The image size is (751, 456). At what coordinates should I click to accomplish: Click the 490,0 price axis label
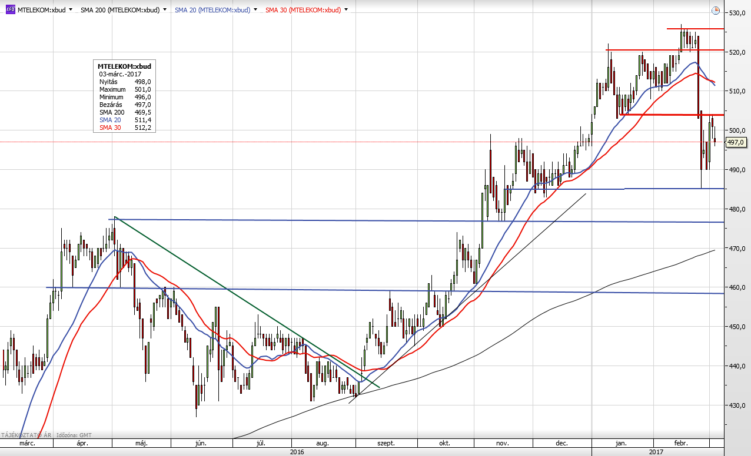tap(737, 170)
